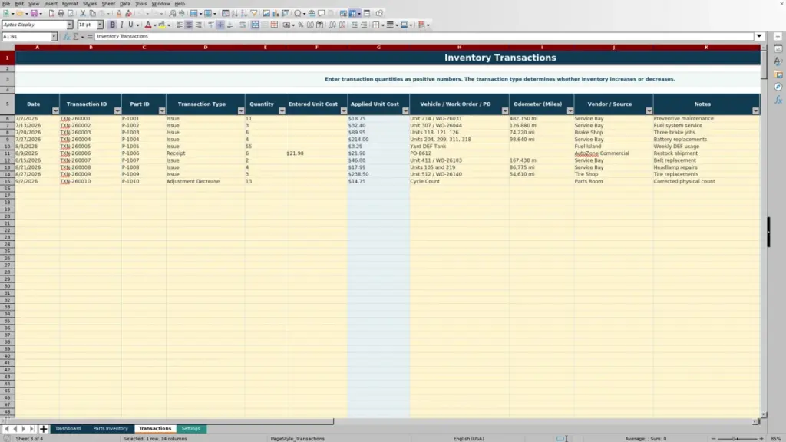Click the zoom in plus button
The width and height of the screenshot is (786, 442).
pos(761,438)
